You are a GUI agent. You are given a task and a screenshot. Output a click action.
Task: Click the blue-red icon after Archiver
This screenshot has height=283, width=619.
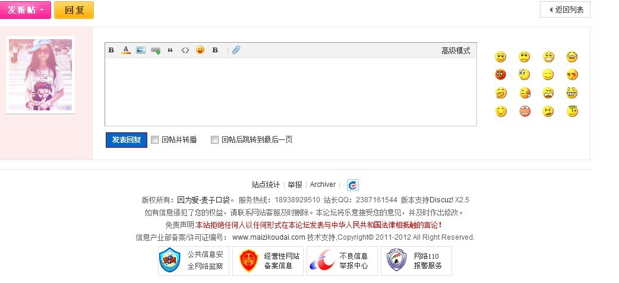(x=352, y=185)
